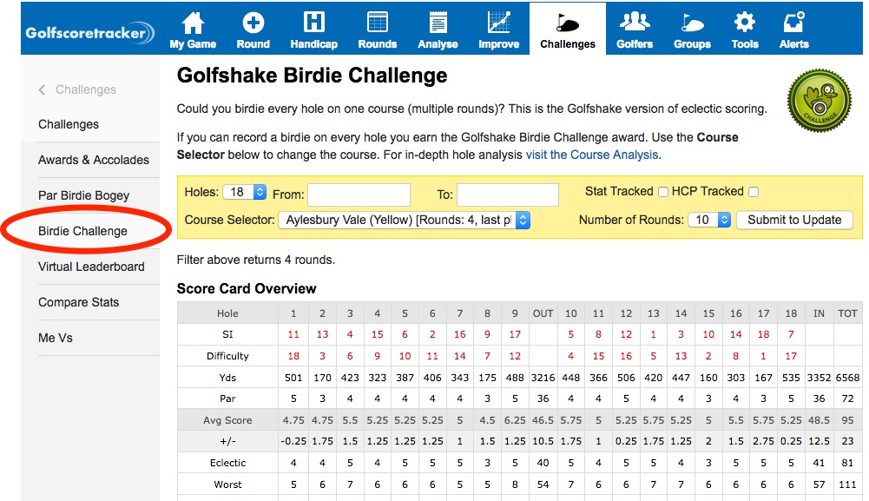
Task: Click the Round plus icon
Action: coord(253,23)
